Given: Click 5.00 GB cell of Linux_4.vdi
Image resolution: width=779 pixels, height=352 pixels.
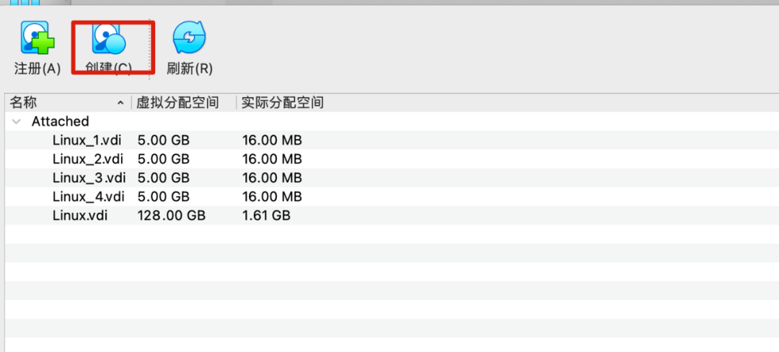Looking at the screenshot, I should click(164, 197).
